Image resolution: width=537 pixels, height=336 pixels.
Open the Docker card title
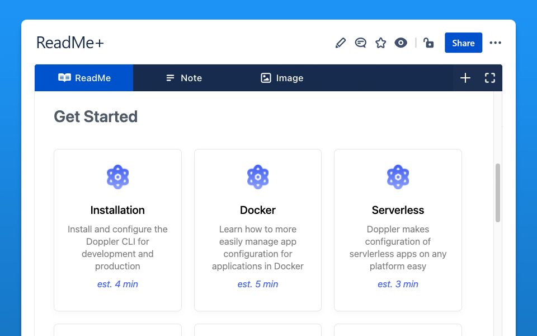[258, 210]
